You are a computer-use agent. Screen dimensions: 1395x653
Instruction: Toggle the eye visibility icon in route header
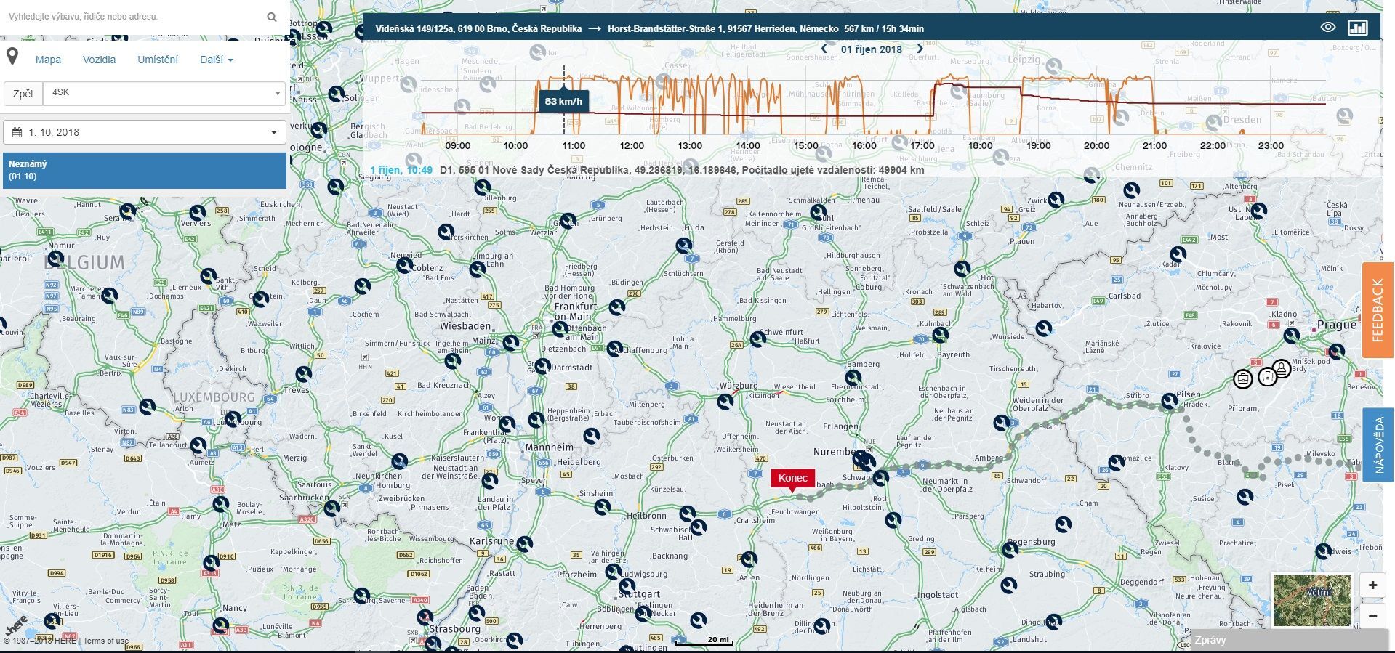pos(1327,28)
